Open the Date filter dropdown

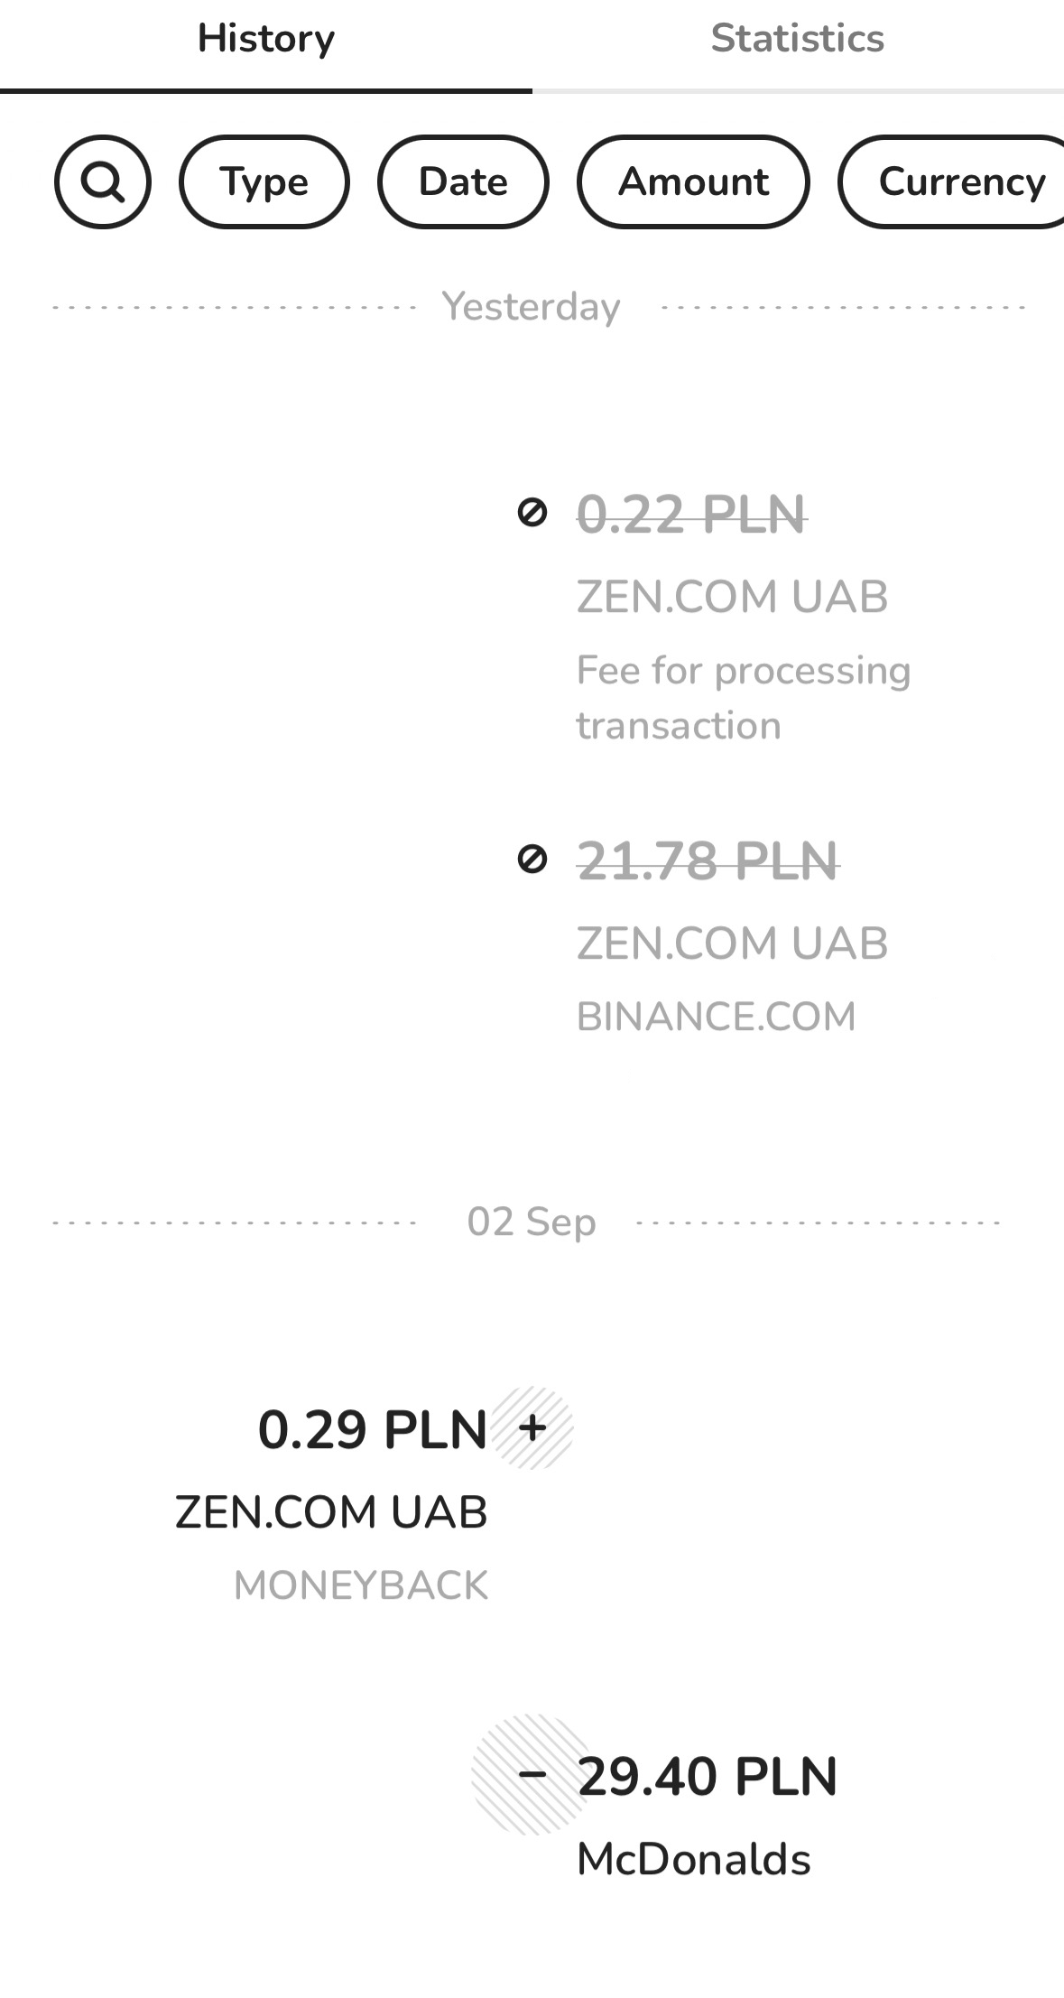point(463,181)
